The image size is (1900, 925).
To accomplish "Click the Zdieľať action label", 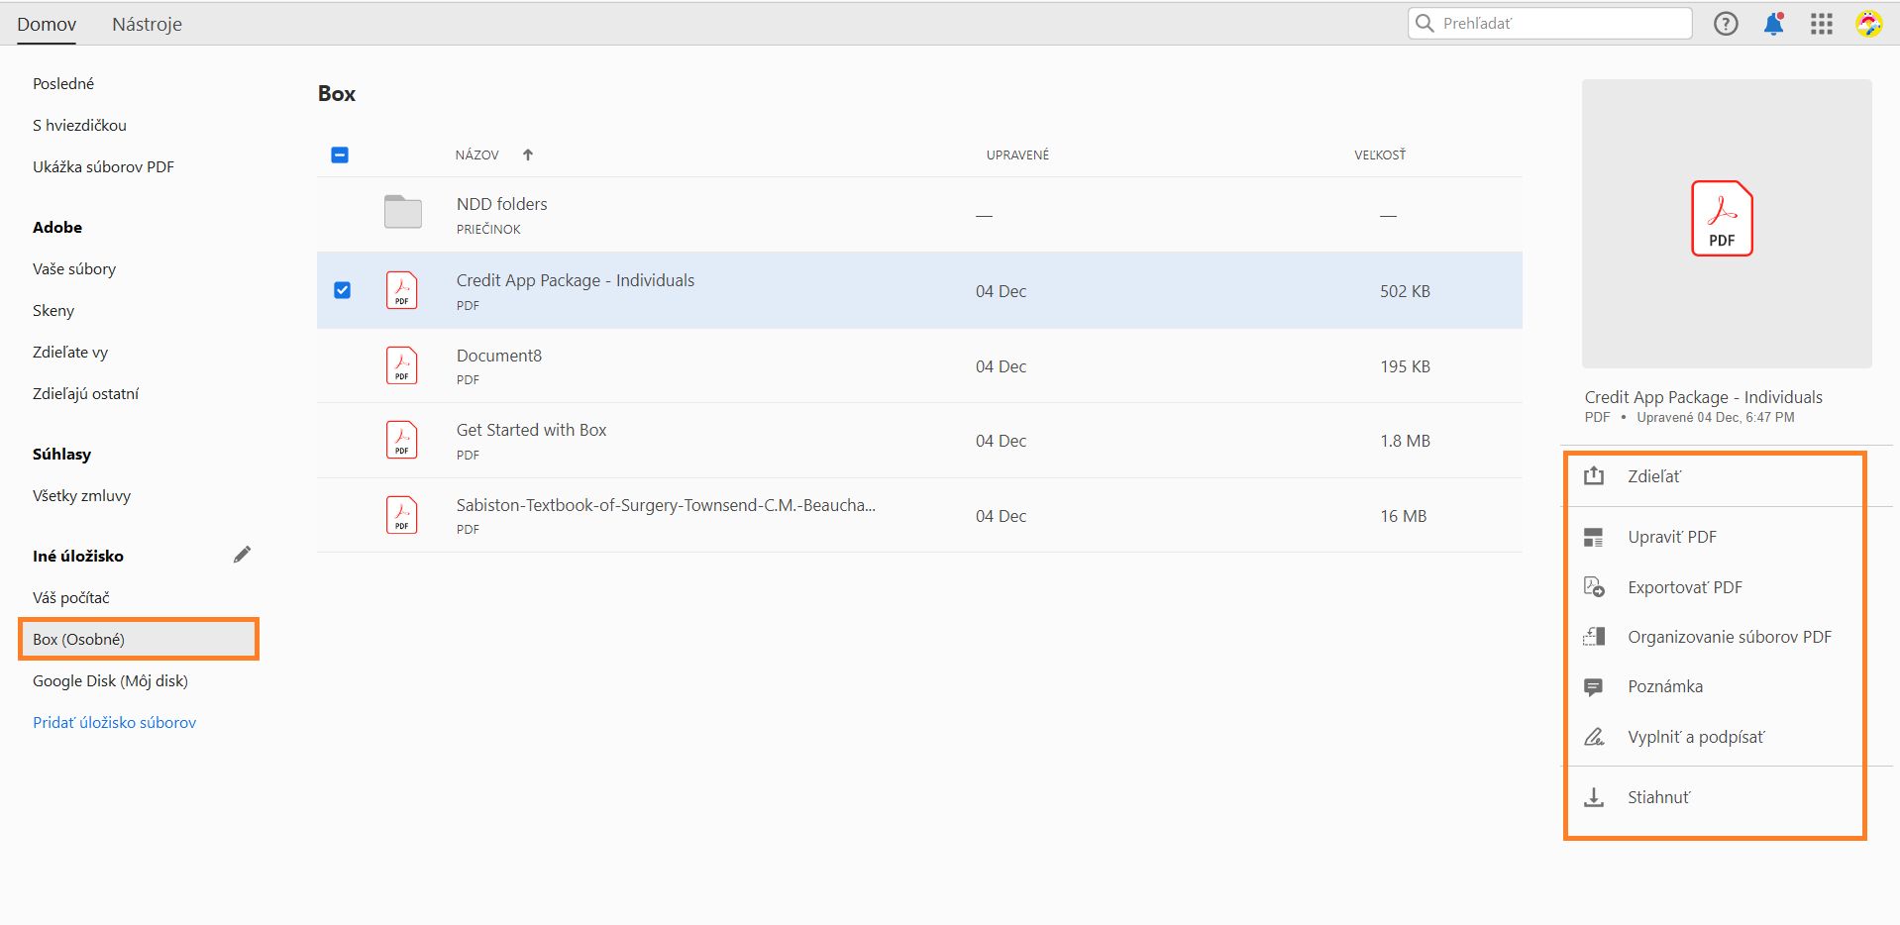I will pos(1654,476).
